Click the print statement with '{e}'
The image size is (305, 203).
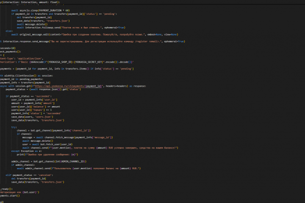click(x=47, y=155)
